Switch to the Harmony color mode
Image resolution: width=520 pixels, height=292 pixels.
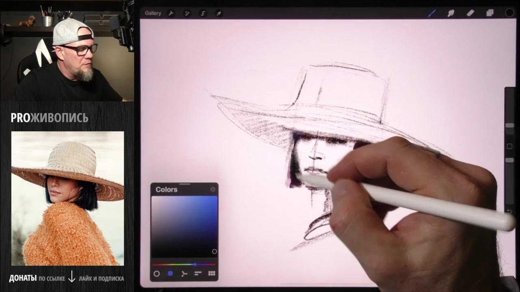(x=184, y=274)
